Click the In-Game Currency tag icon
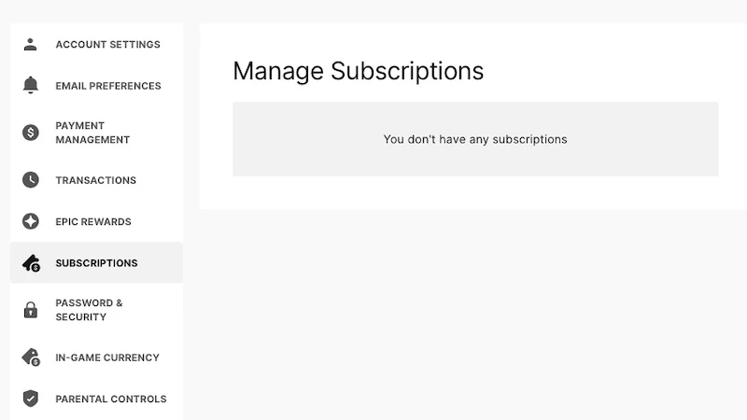This screenshot has width=747, height=420. coord(32,357)
